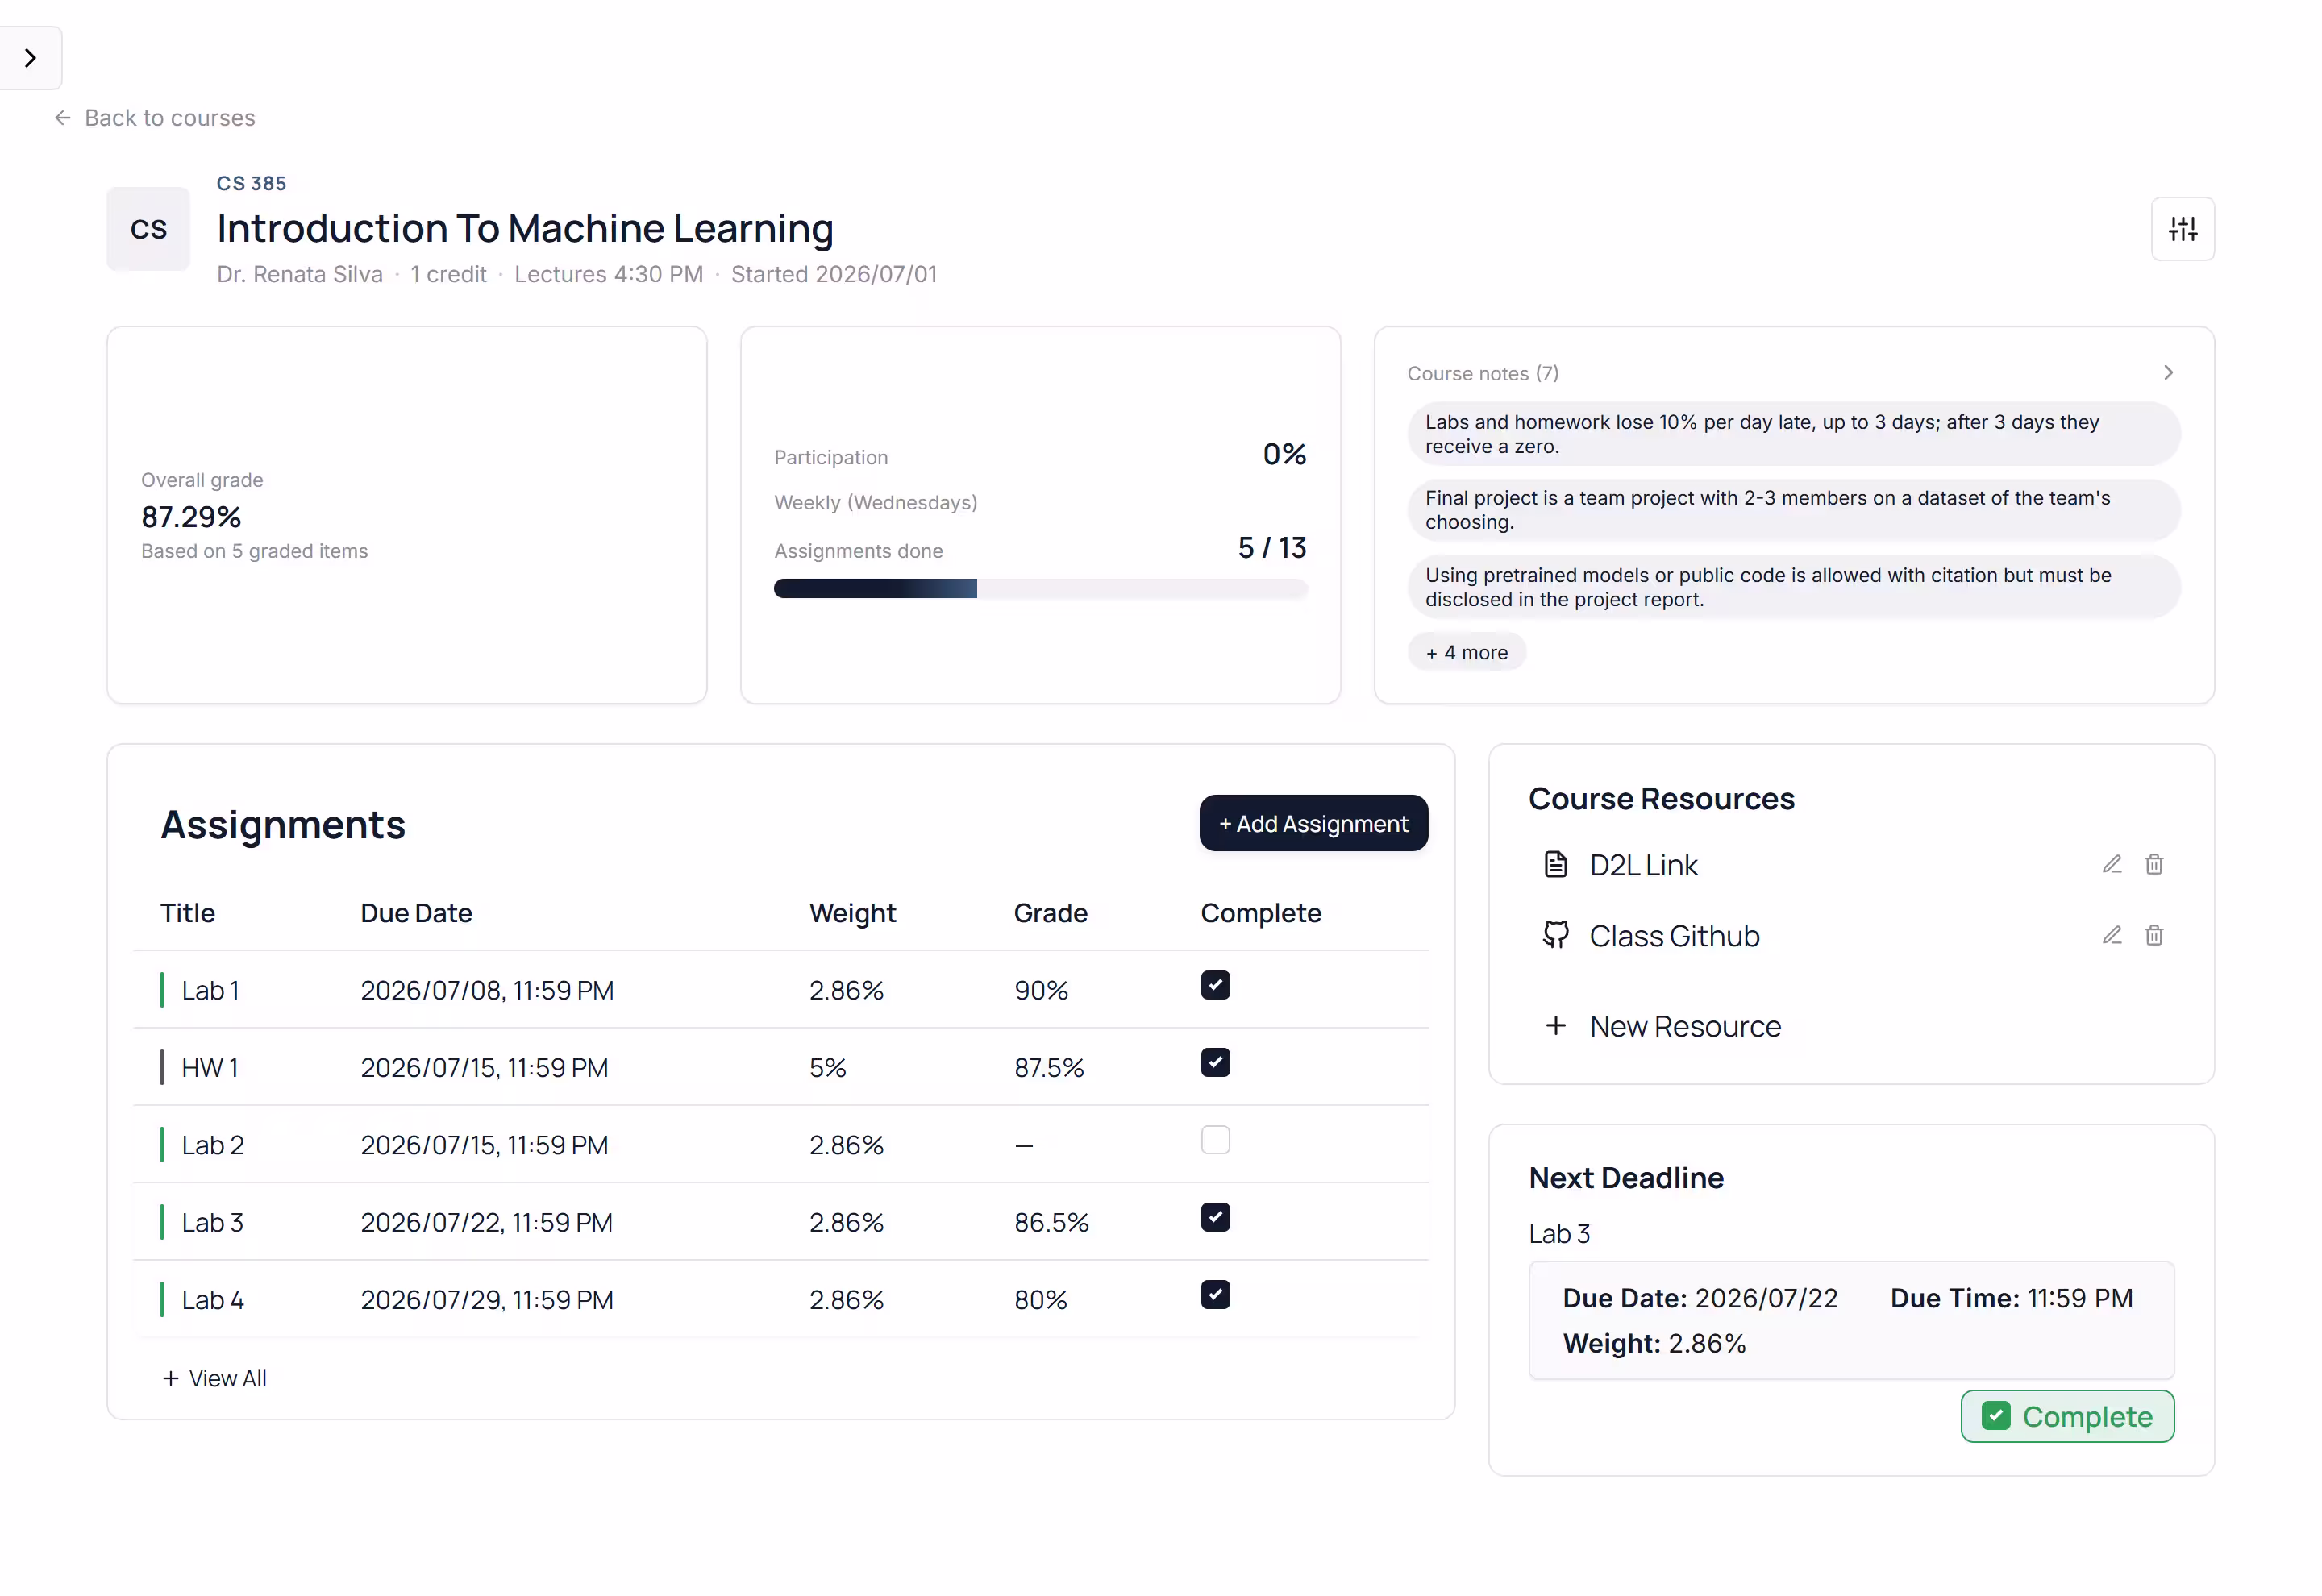Sort by the Weight column header
Viewport: 2322px width, 1596px height.
tap(852, 913)
